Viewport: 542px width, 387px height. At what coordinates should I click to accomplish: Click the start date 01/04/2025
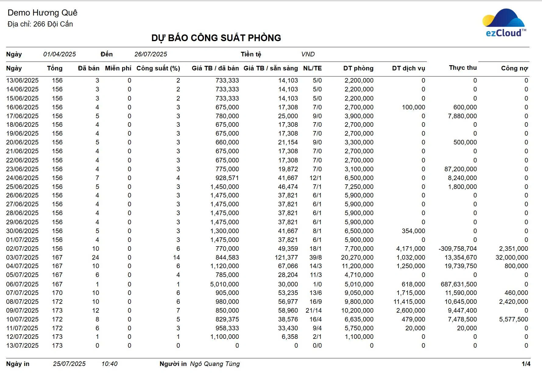[x=59, y=54]
